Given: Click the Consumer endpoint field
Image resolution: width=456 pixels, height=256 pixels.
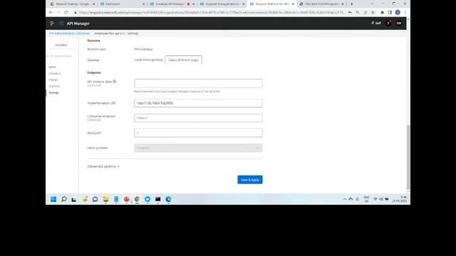Looking at the screenshot, I should [198, 118].
